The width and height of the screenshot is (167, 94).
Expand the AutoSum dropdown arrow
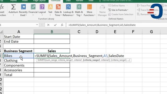point(13,15)
